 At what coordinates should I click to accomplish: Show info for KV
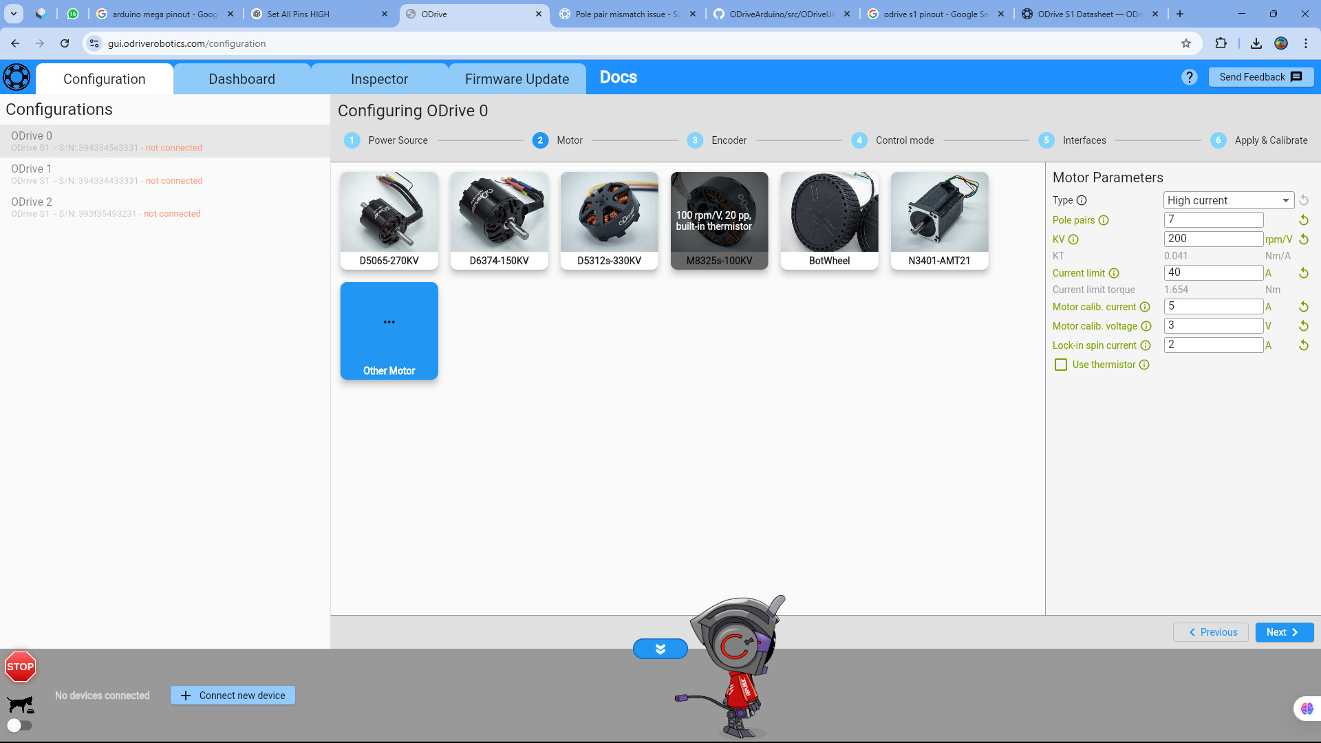pyautogui.click(x=1073, y=239)
